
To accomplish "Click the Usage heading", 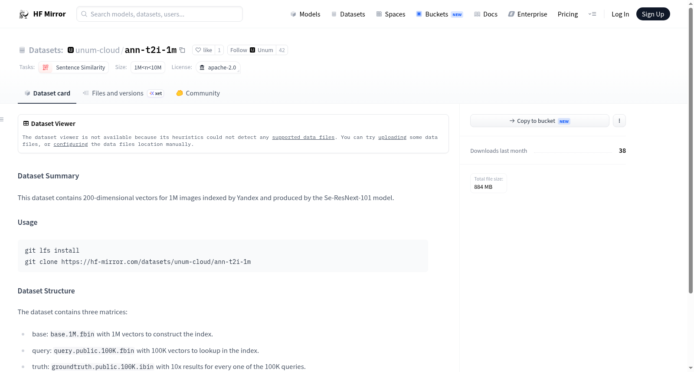I will (x=27, y=222).
